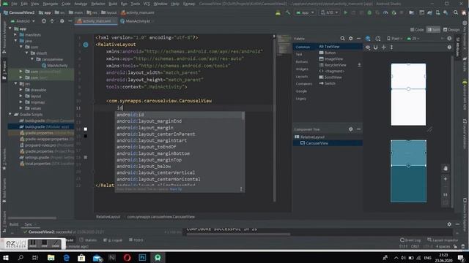Select Buttons category in Palette

tap(301, 61)
